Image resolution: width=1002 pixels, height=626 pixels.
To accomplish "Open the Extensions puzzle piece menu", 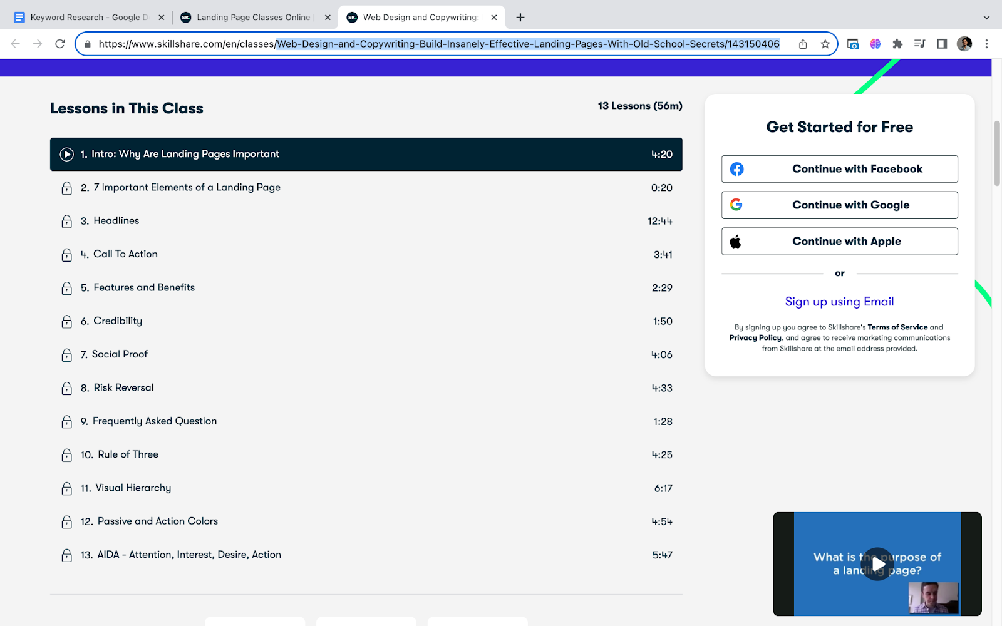I will [x=897, y=44].
